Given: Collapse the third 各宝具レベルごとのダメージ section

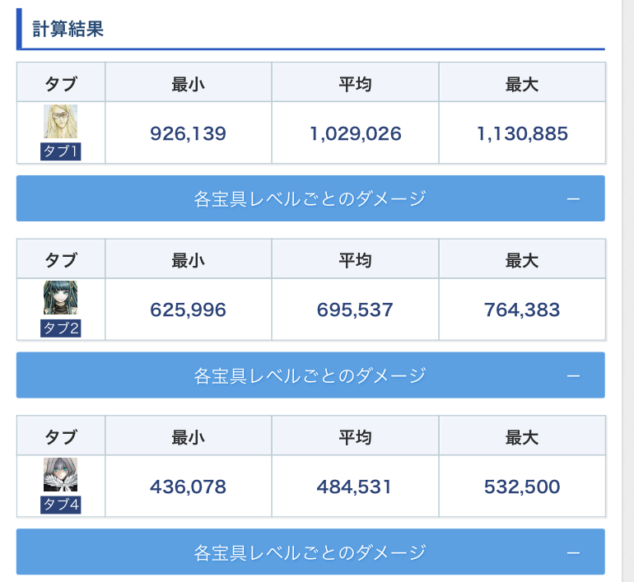Looking at the screenshot, I should point(310,552).
